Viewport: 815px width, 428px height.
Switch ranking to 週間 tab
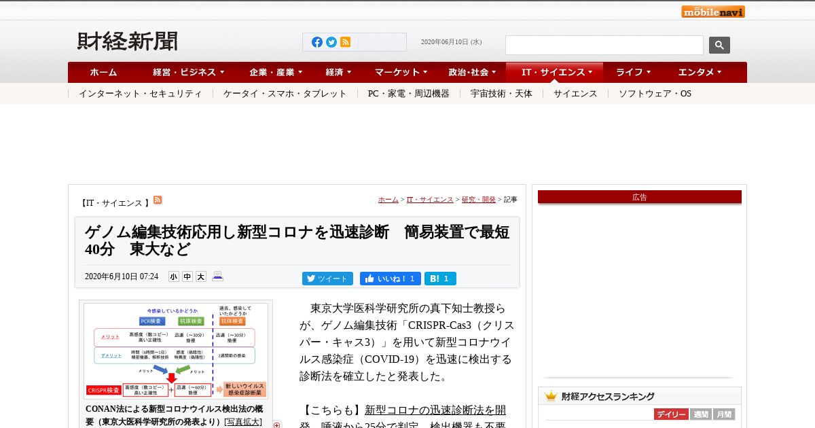coord(701,414)
